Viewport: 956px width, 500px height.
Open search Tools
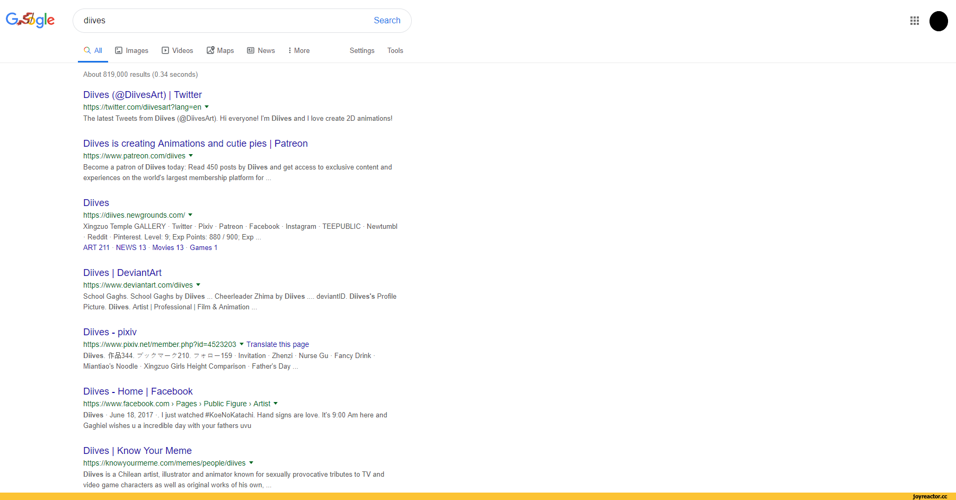click(x=395, y=51)
